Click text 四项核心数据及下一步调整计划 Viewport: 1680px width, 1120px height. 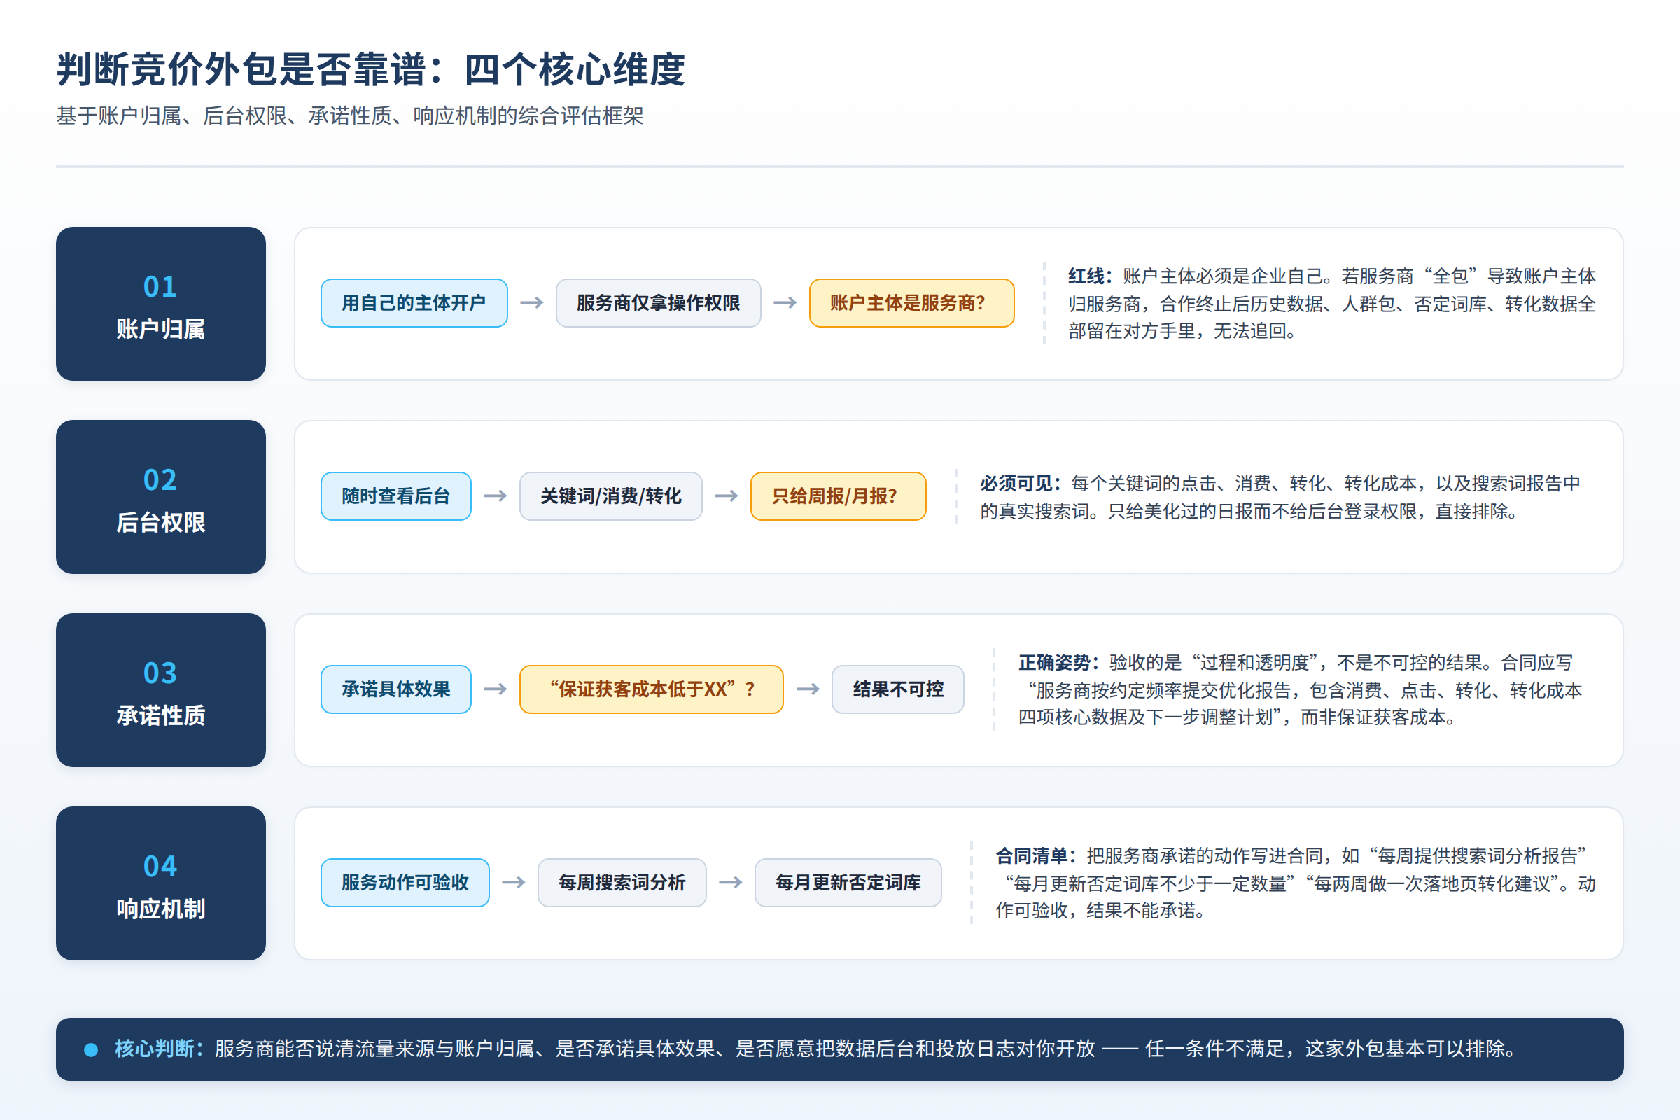point(1146,717)
